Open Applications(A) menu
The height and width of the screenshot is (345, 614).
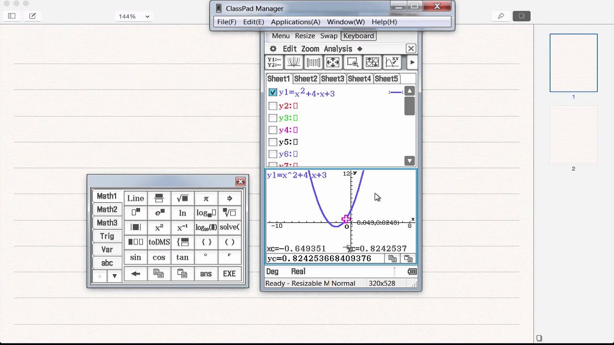[295, 22]
